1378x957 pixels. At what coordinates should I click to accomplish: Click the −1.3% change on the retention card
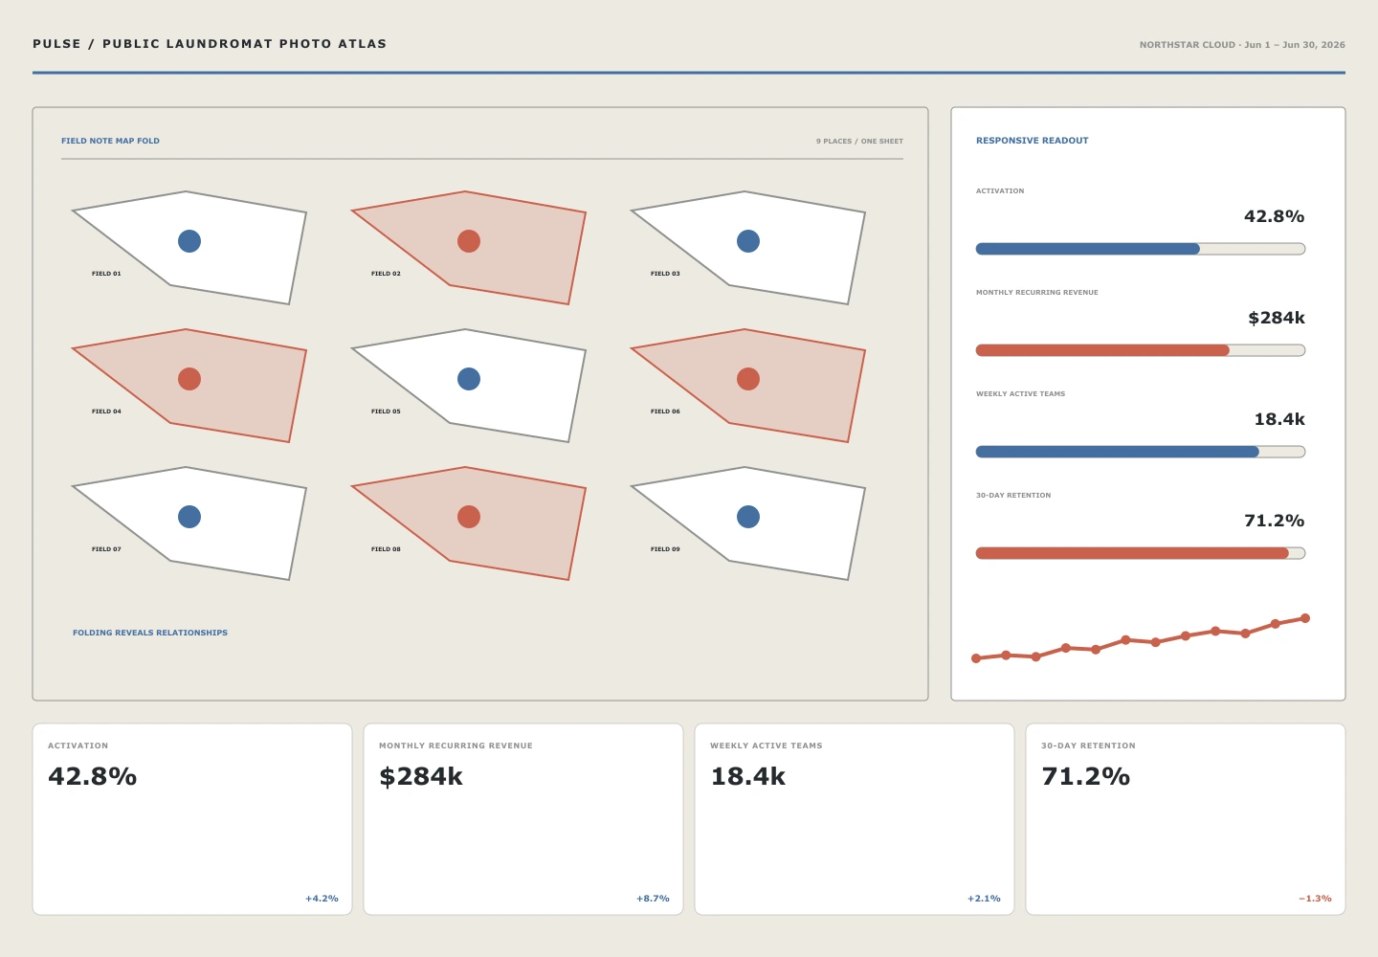click(x=1315, y=899)
